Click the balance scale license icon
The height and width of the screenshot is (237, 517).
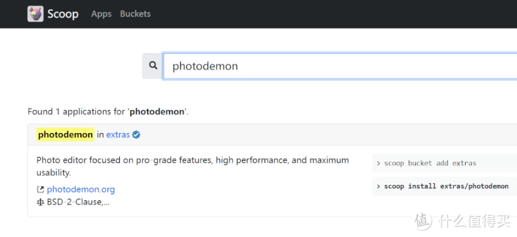(x=40, y=202)
